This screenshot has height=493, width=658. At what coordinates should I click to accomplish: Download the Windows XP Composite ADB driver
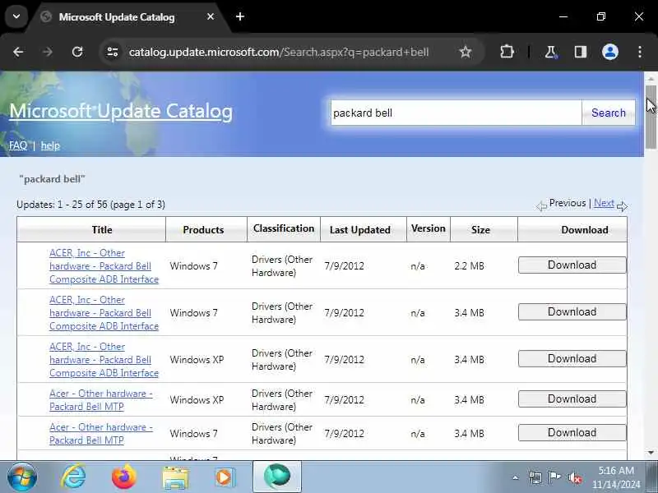click(572, 359)
